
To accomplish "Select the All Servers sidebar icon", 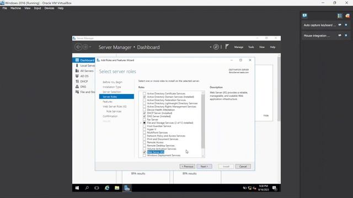I will pyautogui.click(x=77, y=71).
